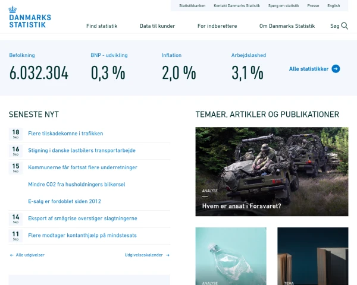
Task: Click the Danmarks Statistik crown logo
Action: (30, 17)
